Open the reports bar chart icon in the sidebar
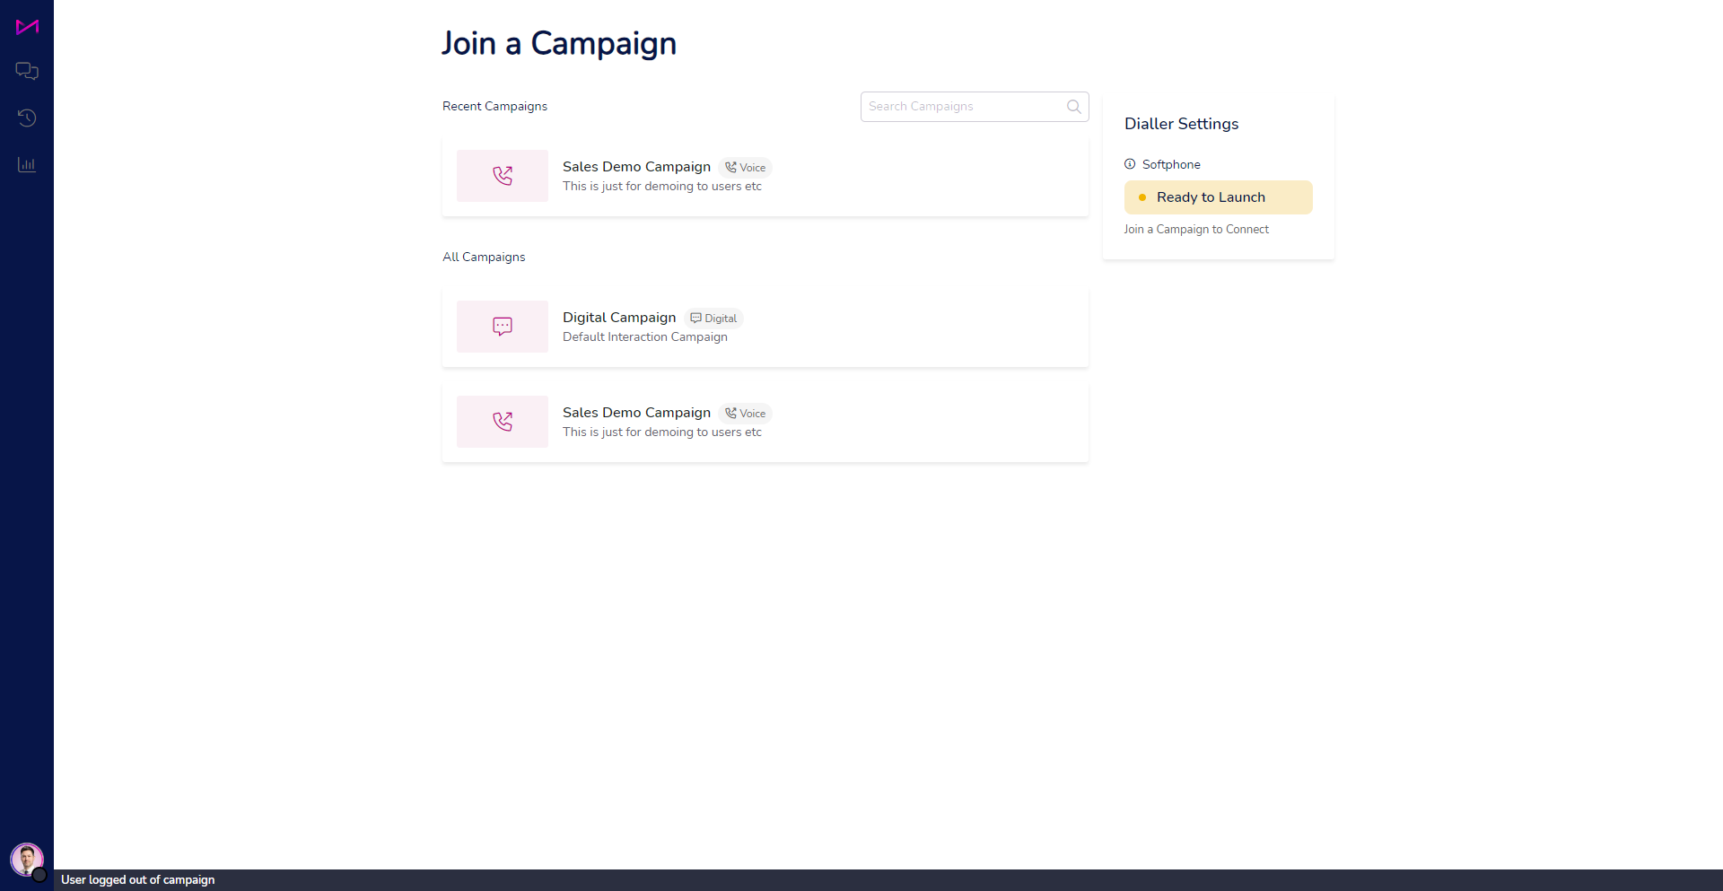The width and height of the screenshot is (1723, 891). click(27, 164)
